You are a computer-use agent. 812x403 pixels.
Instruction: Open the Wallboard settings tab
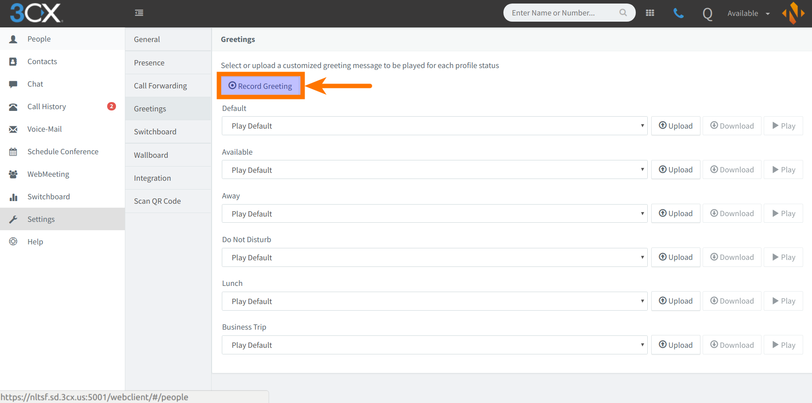168,155
